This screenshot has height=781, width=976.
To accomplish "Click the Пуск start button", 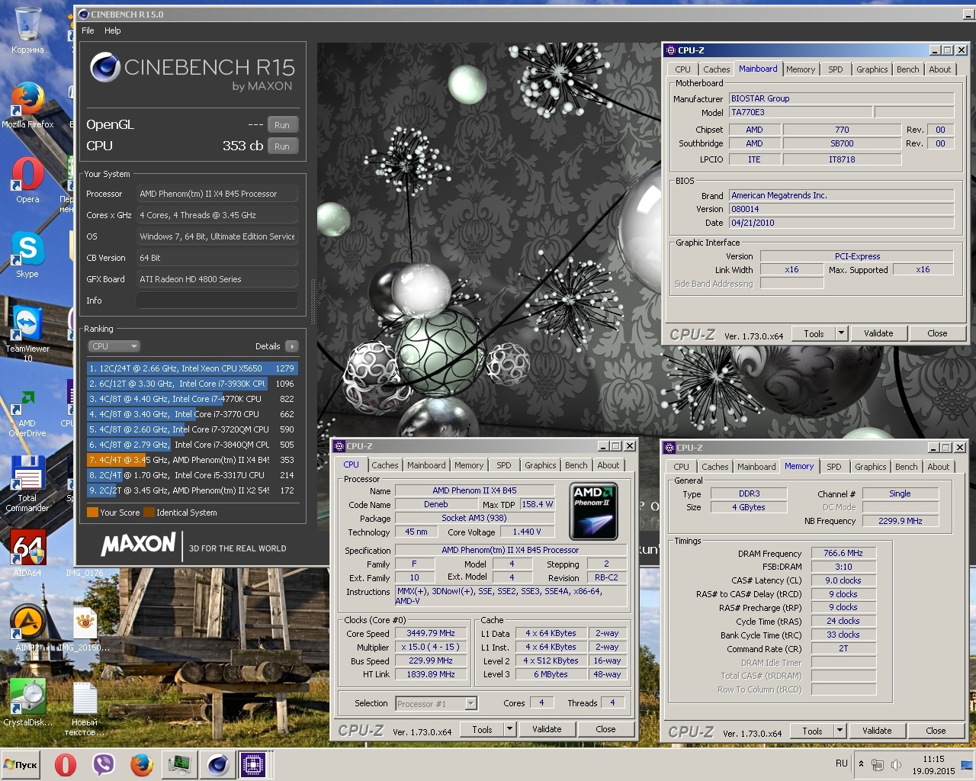I will pyautogui.click(x=21, y=764).
